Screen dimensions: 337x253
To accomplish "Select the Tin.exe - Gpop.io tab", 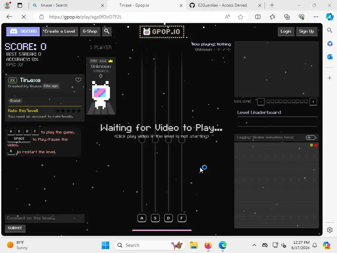I will pos(146,5).
